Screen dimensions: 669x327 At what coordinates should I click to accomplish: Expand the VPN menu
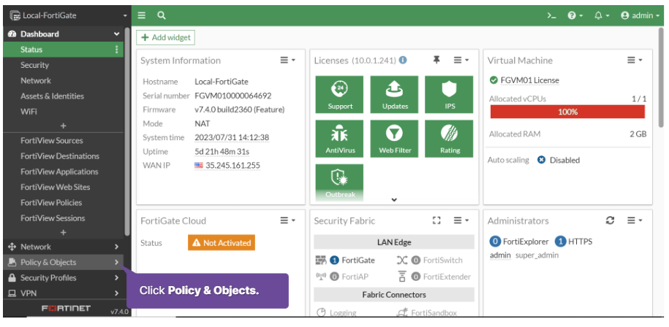point(63,293)
